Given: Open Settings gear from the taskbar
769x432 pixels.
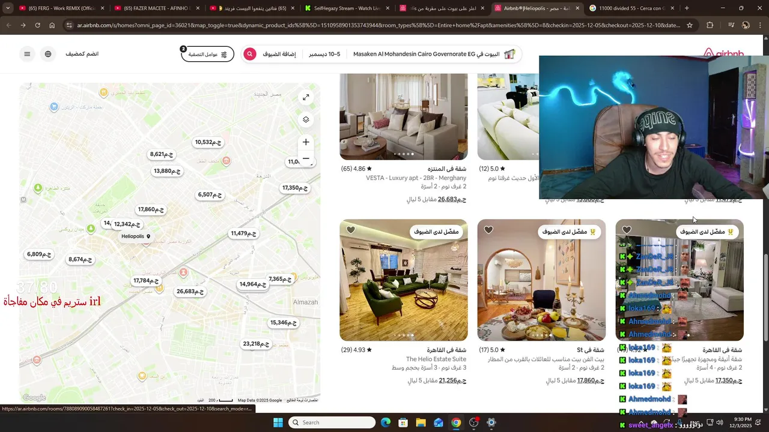Looking at the screenshot, I should [491, 422].
